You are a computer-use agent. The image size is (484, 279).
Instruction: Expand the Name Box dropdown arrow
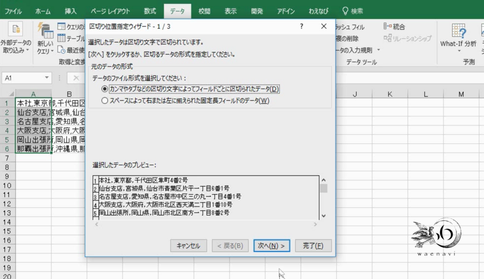click(47, 78)
